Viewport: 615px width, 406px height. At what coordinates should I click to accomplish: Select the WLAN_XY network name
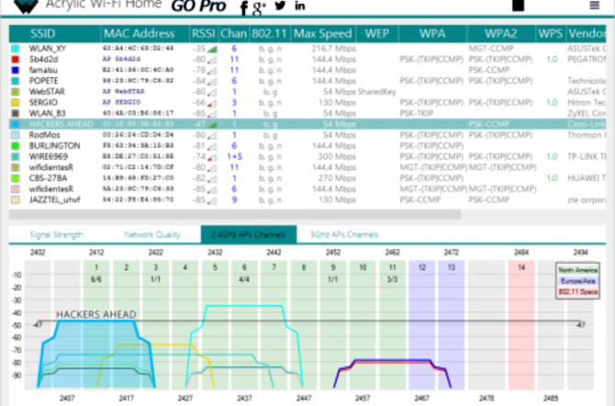tap(48, 49)
